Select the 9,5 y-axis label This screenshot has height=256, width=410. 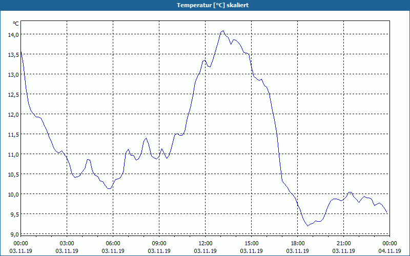click(x=14, y=215)
